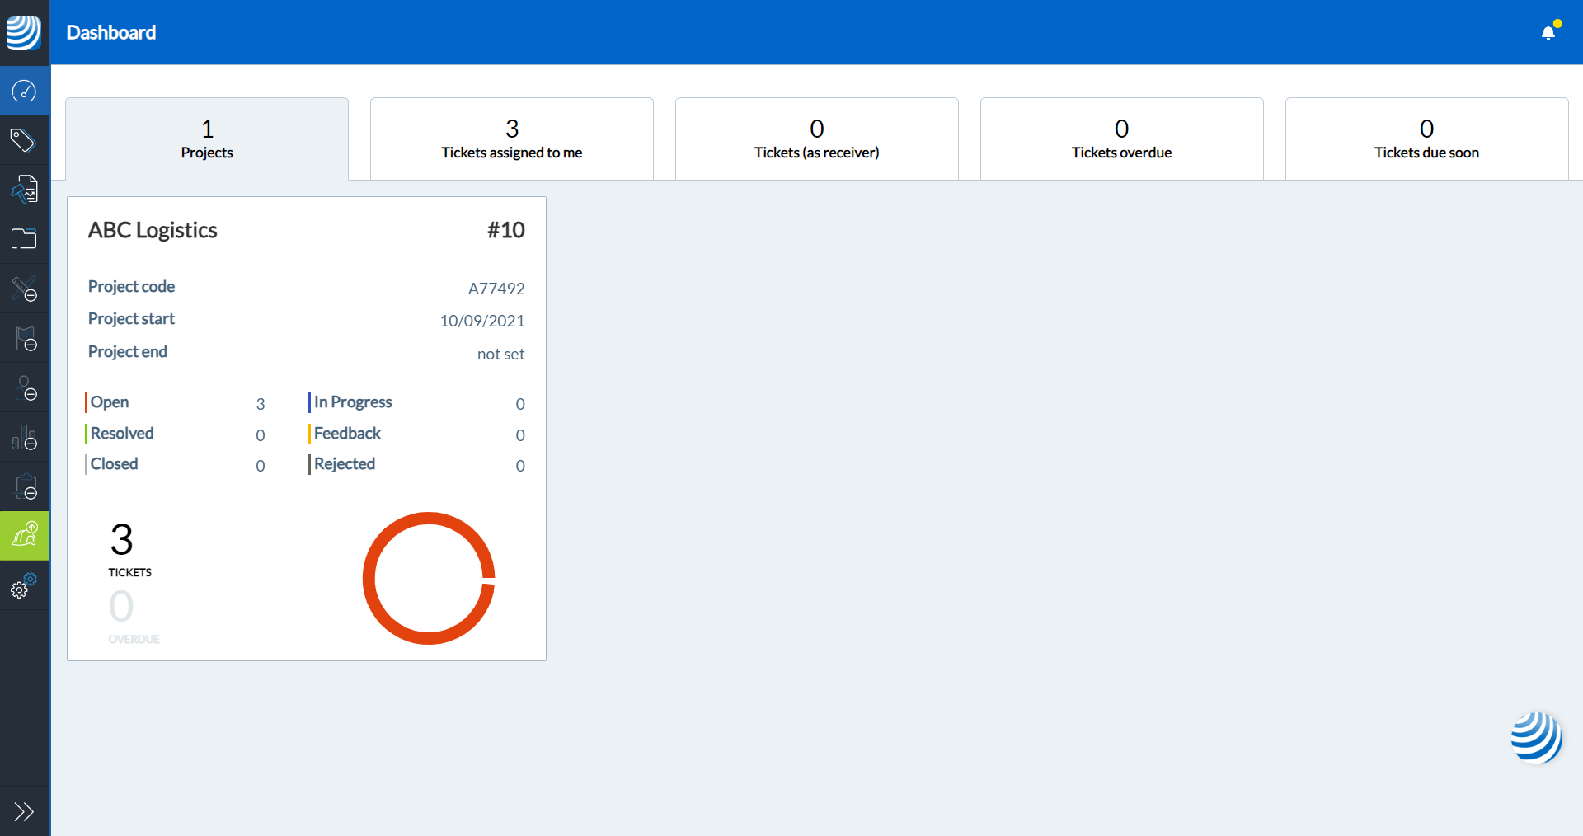1583x836 pixels.
Task: Open the Tickets due soon tab
Action: click(x=1426, y=139)
